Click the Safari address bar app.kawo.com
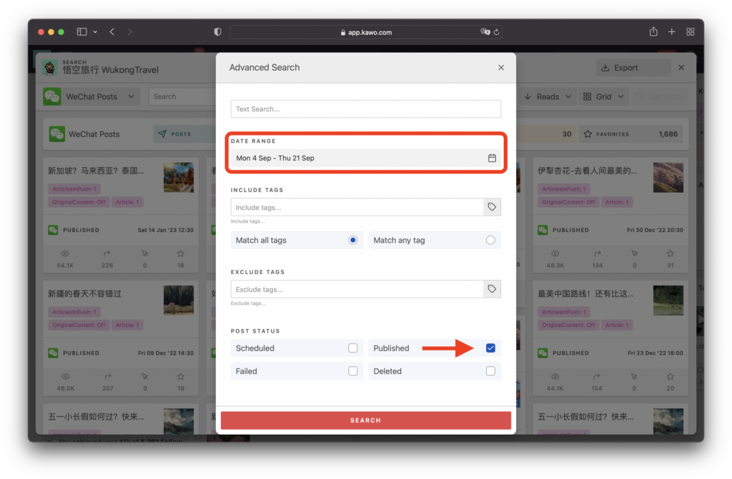Screen dimensions: 732x479 point(365,32)
